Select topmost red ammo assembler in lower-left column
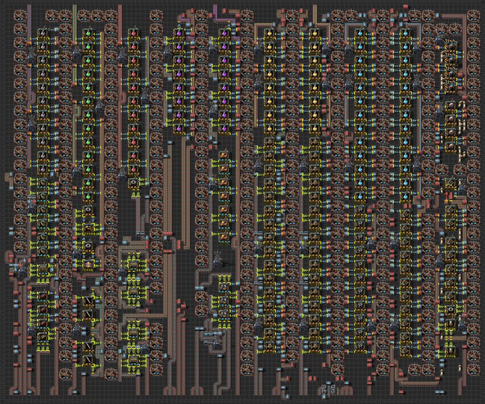485x404 pixels. tap(43, 296)
